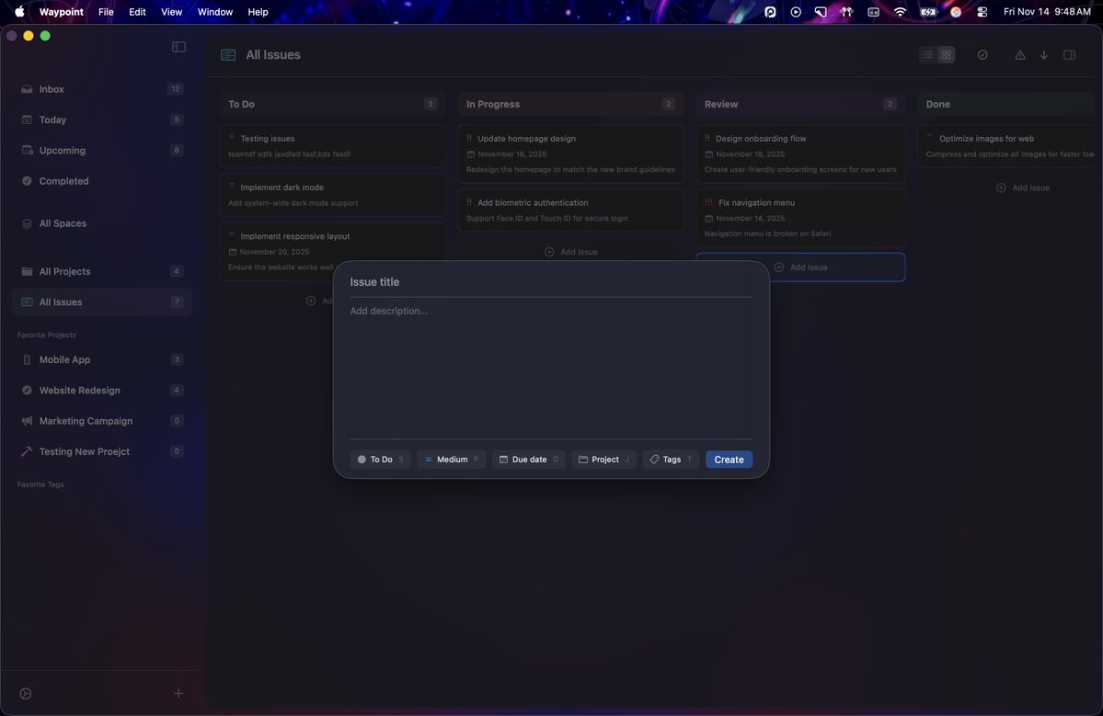Open the Completed issues view
The height and width of the screenshot is (716, 1103).
(63, 181)
